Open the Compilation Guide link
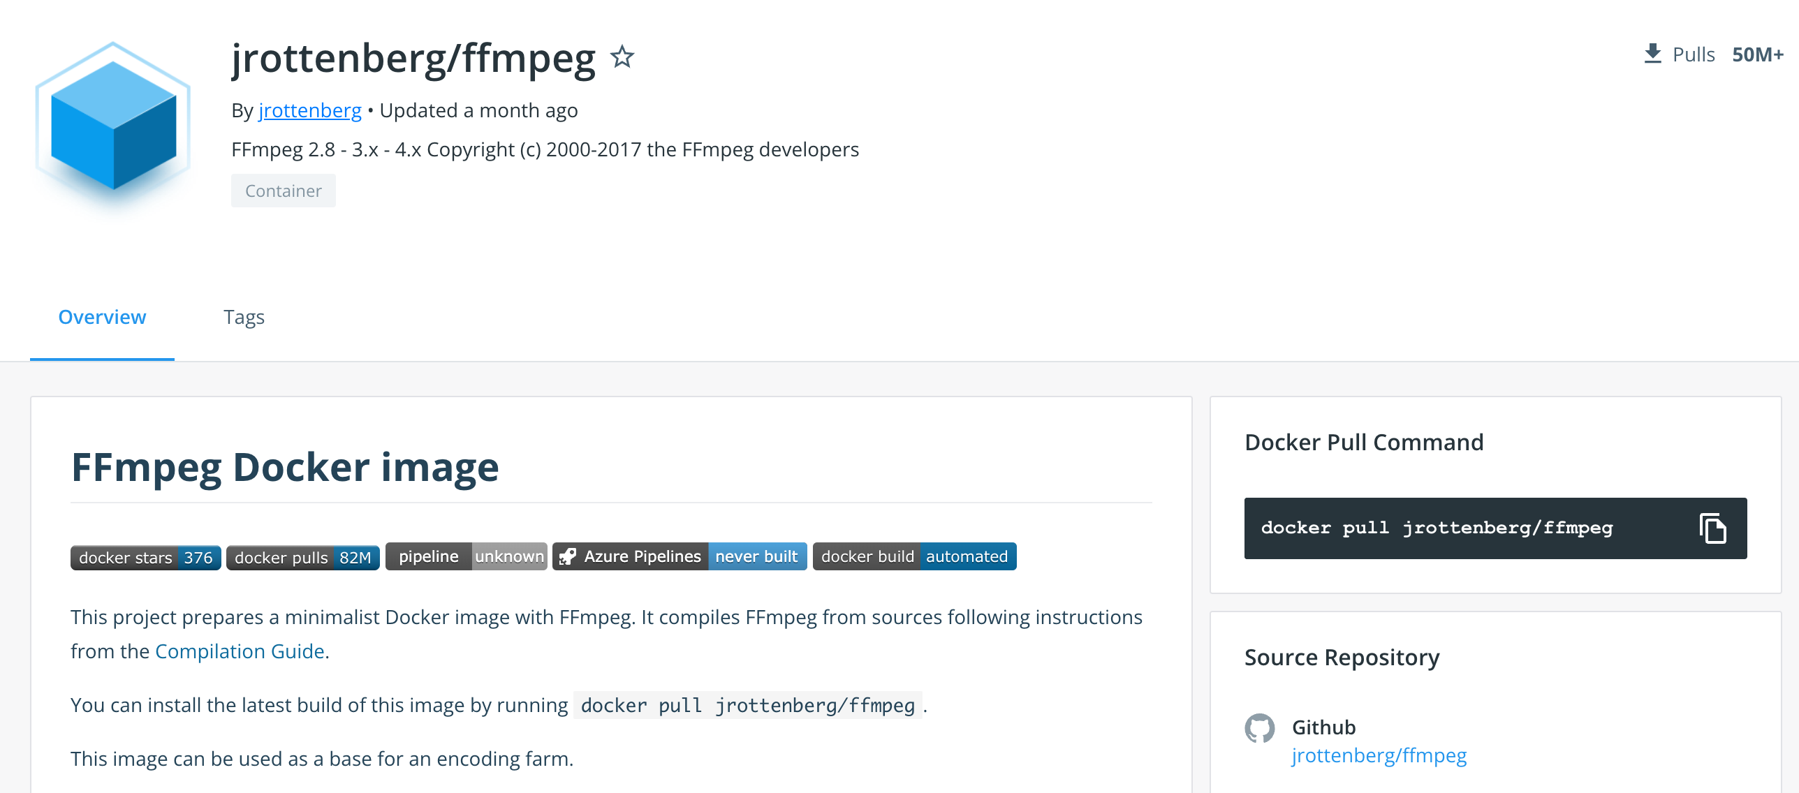Screen dimensions: 1799x793 (240, 651)
